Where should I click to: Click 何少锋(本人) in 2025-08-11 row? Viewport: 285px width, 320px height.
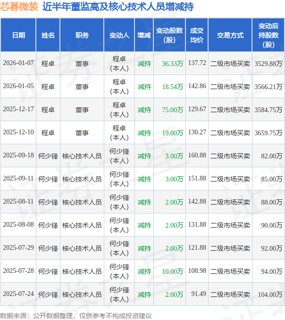click(119, 202)
